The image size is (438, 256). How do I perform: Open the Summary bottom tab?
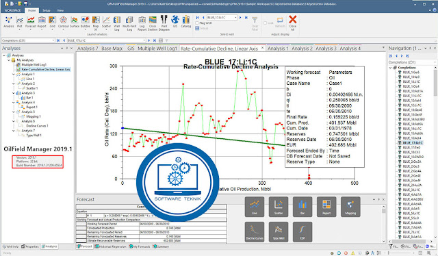pyautogui.click(x=161, y=246)
